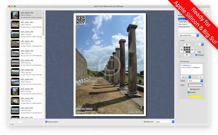Click the right arrow in Layout pad
218x136 pixels.
click(x=192, y=50)
